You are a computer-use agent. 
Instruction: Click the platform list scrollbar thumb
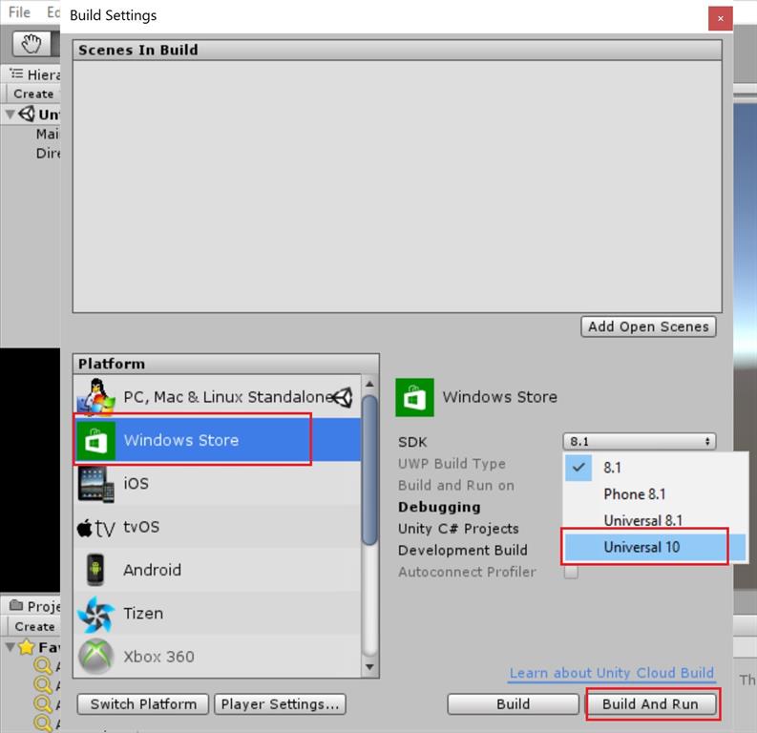click(x=369, y=470)
